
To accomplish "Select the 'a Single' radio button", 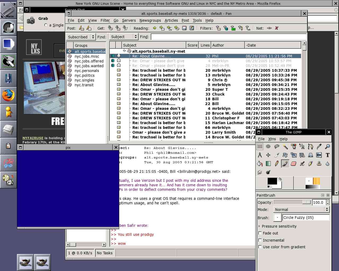I will point(46,25).
